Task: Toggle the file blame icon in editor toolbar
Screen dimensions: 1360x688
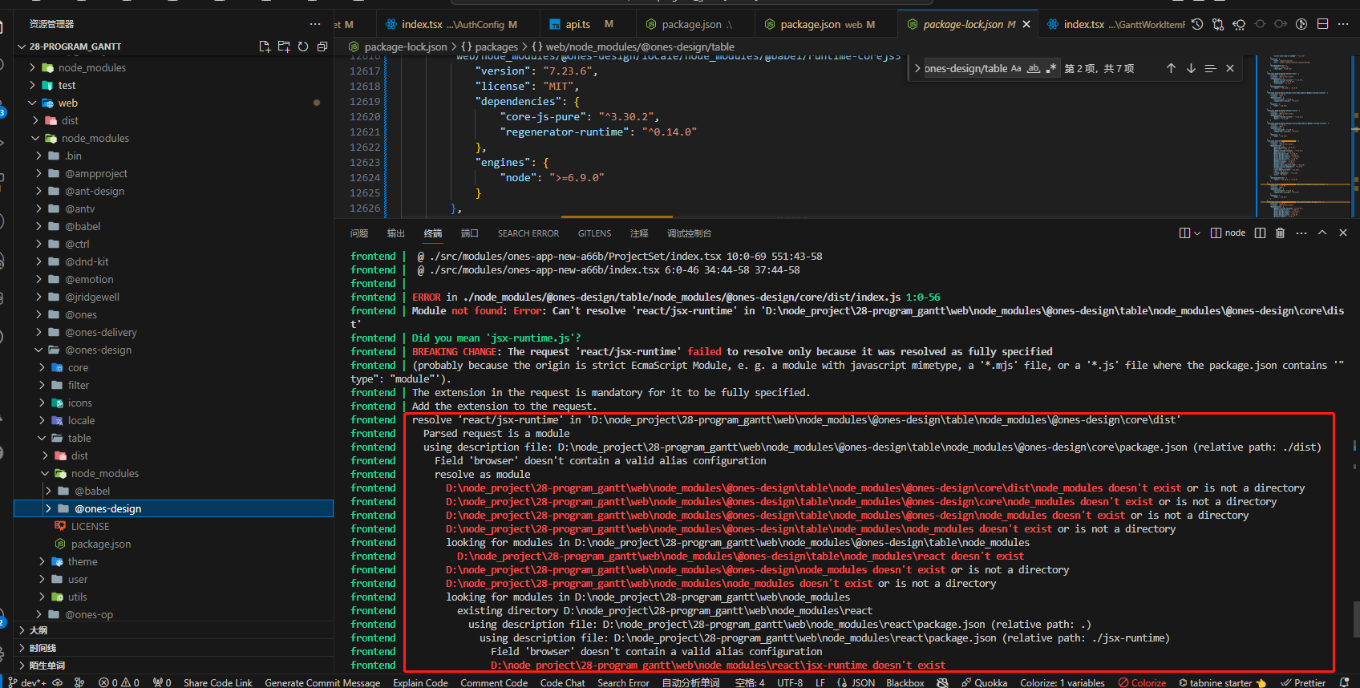Action: tap(1301, 24)
